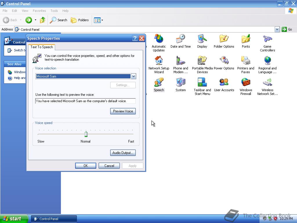Select the Text To Speech tab
Viewport: 297px width, 223px height.
42,47
